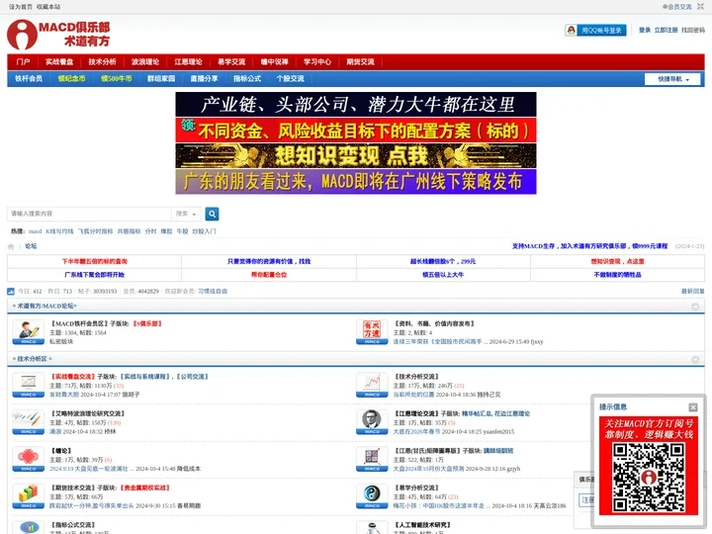Open the 期货技术交流 forum icon
Viewport: 712px width, 534px height.
(x=28, y=496)
